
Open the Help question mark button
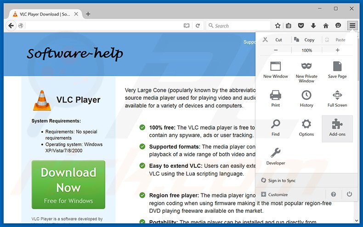(x=334, y=194)
